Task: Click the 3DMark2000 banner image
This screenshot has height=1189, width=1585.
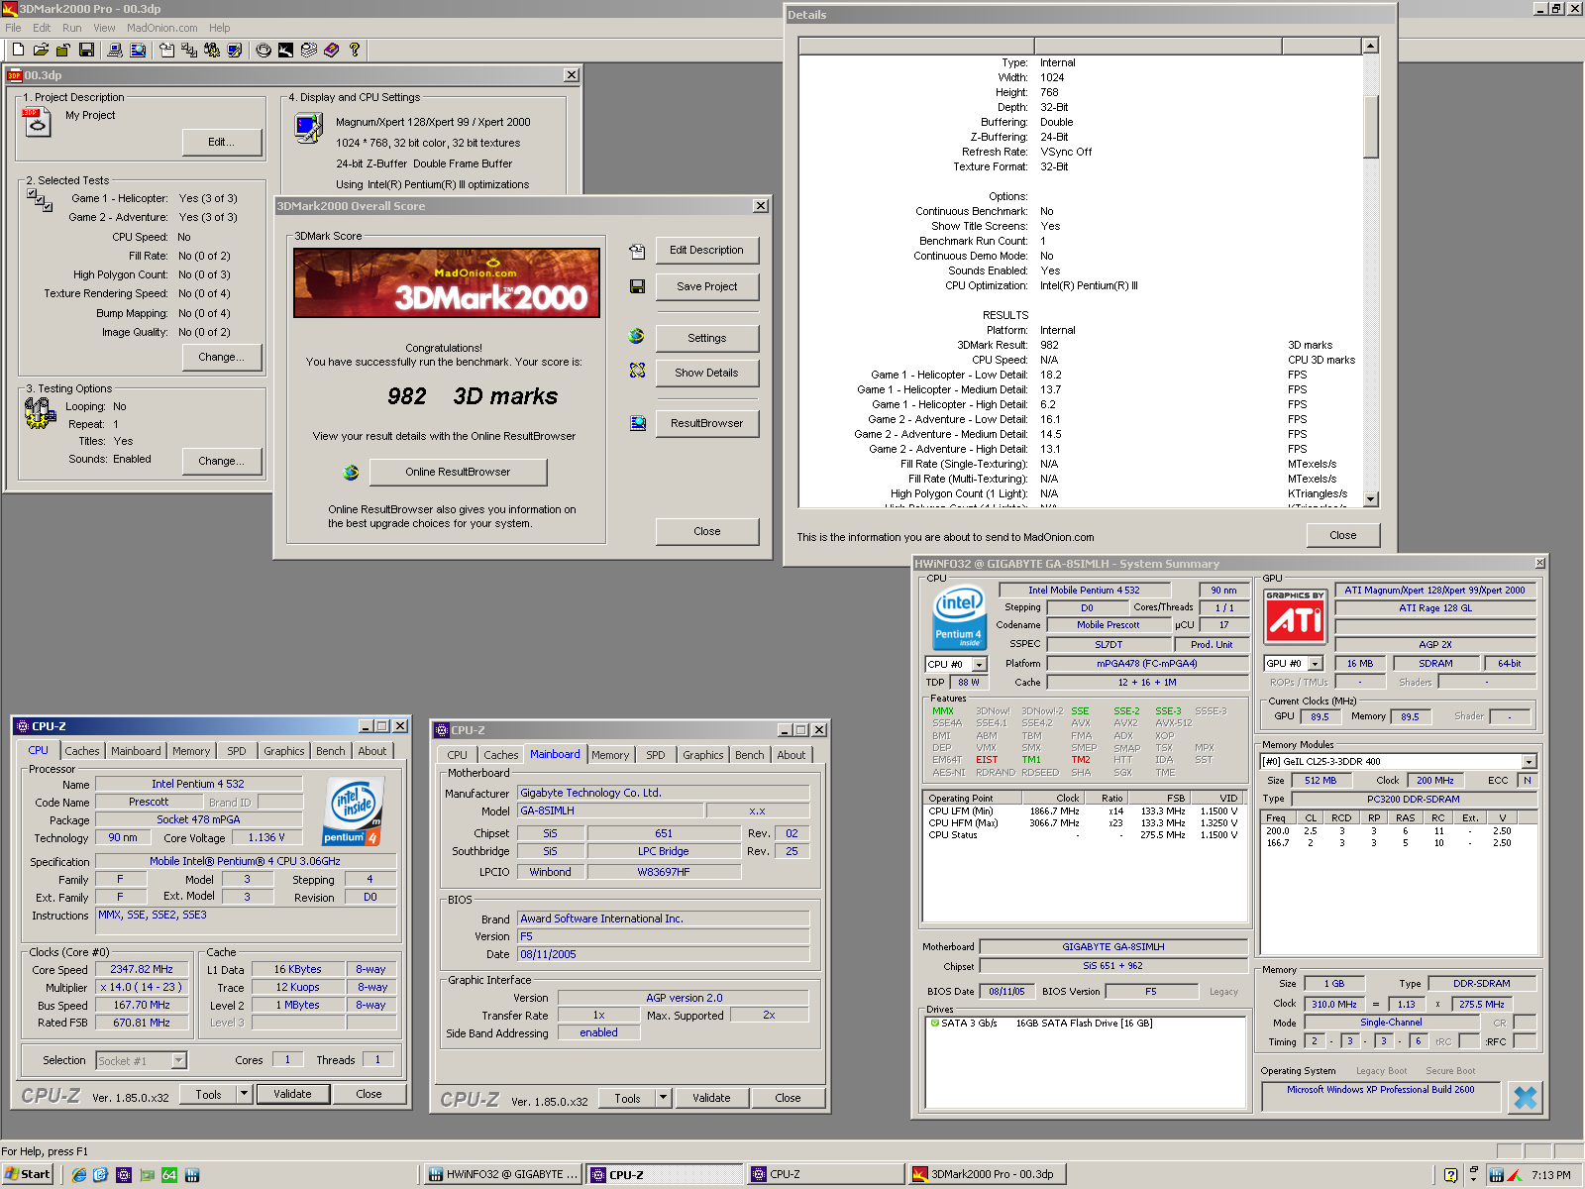Action: pos(447,282)
